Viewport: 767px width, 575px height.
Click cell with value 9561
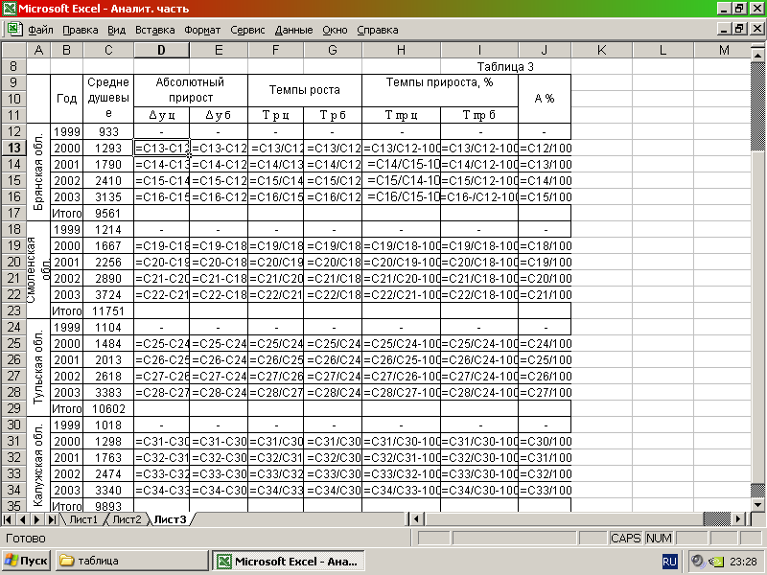tap(108, 213)
